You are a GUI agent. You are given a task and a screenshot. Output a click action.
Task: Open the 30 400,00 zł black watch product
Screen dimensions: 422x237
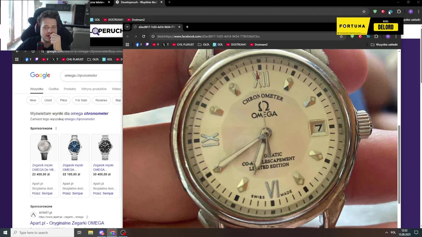point(105,165)
